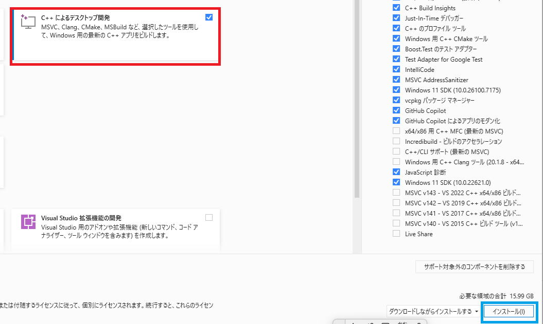This screenshot has height=324, width=543.
Task: Click the workloads list vertical scrollbar
Action: coord(357,103)
